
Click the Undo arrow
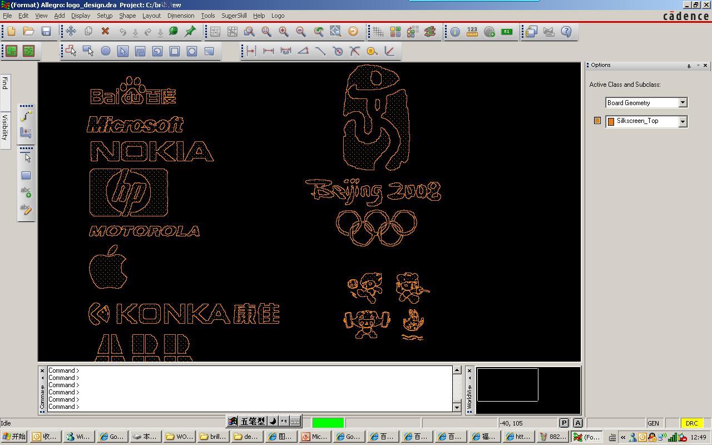tap(123, 32)
